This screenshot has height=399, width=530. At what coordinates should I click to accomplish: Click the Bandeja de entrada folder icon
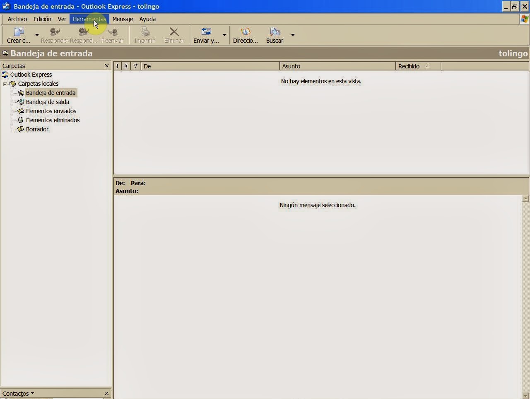(x=21, y=93)
